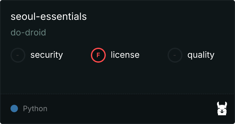
Task: Select the quality label text
Action: [201, 55]
